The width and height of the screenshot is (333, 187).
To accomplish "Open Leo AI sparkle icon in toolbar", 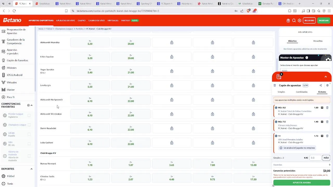I will [x=319, y=11].
